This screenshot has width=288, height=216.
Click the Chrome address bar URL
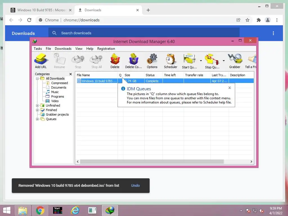(x=82, y=20)
